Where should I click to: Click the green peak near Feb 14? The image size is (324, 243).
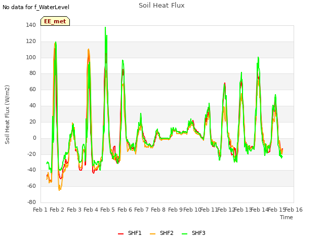258,57
